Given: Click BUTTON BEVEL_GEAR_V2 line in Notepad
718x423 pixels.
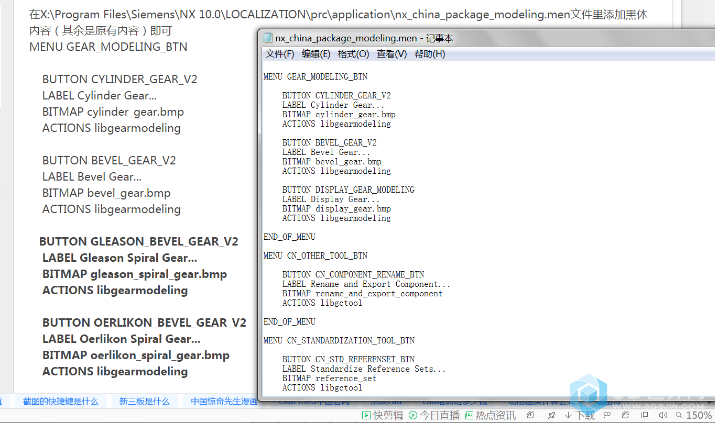Looking at the screenshot, I should (x=330, y=142).
